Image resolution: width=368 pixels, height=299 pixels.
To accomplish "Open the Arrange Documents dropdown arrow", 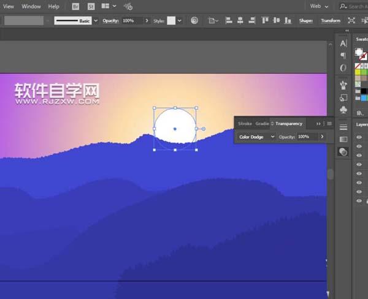I will click(x=114, y=6).
